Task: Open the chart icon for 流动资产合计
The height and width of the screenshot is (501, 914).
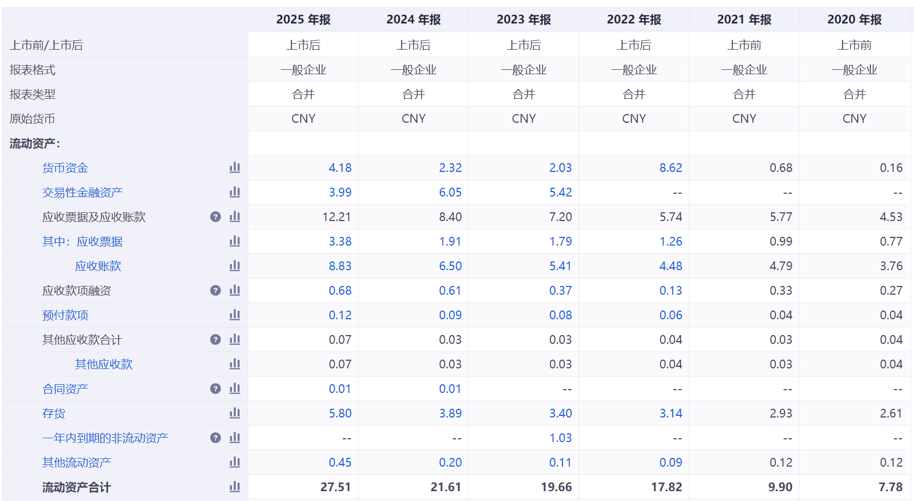Action: (235, 487)
